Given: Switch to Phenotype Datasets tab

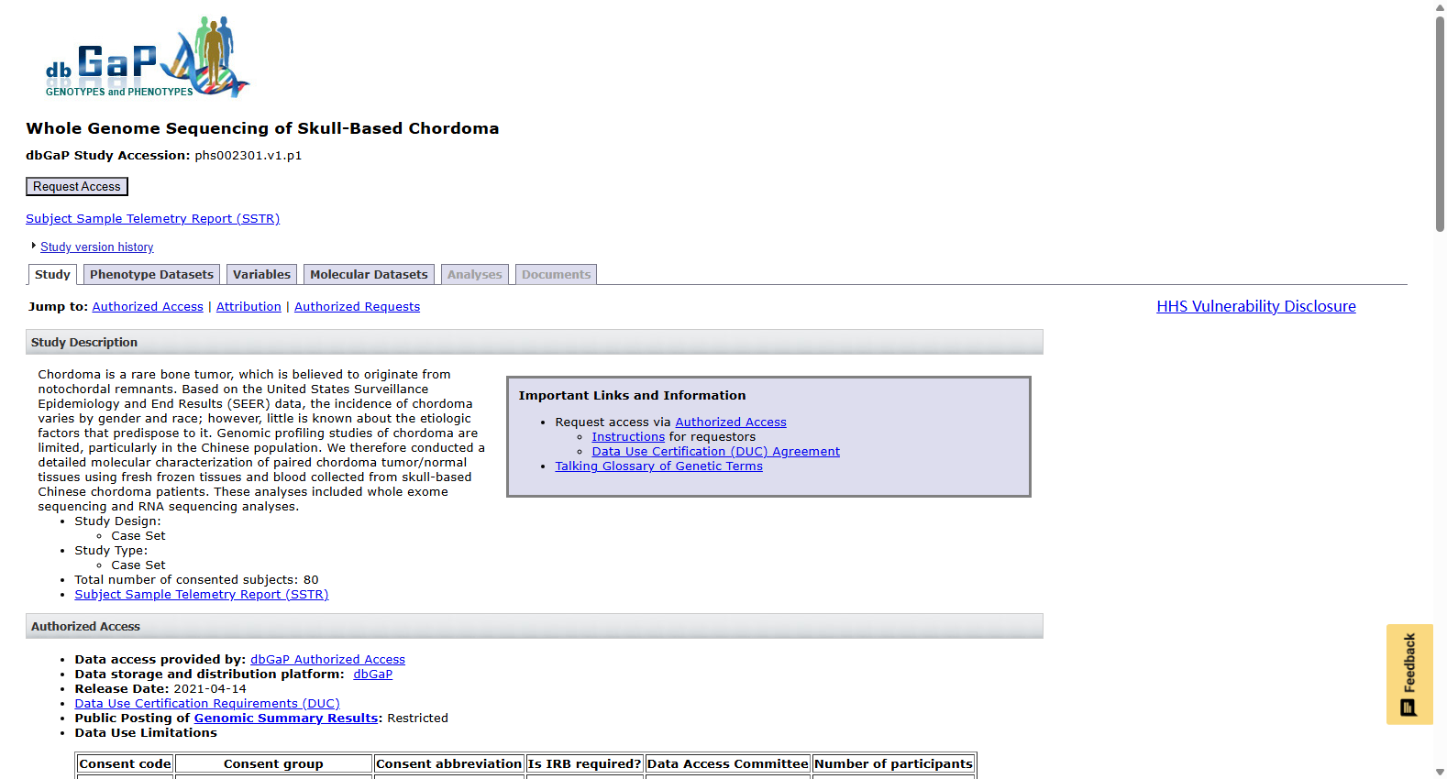Looking at the screenshot, I should tap(151, 275).
